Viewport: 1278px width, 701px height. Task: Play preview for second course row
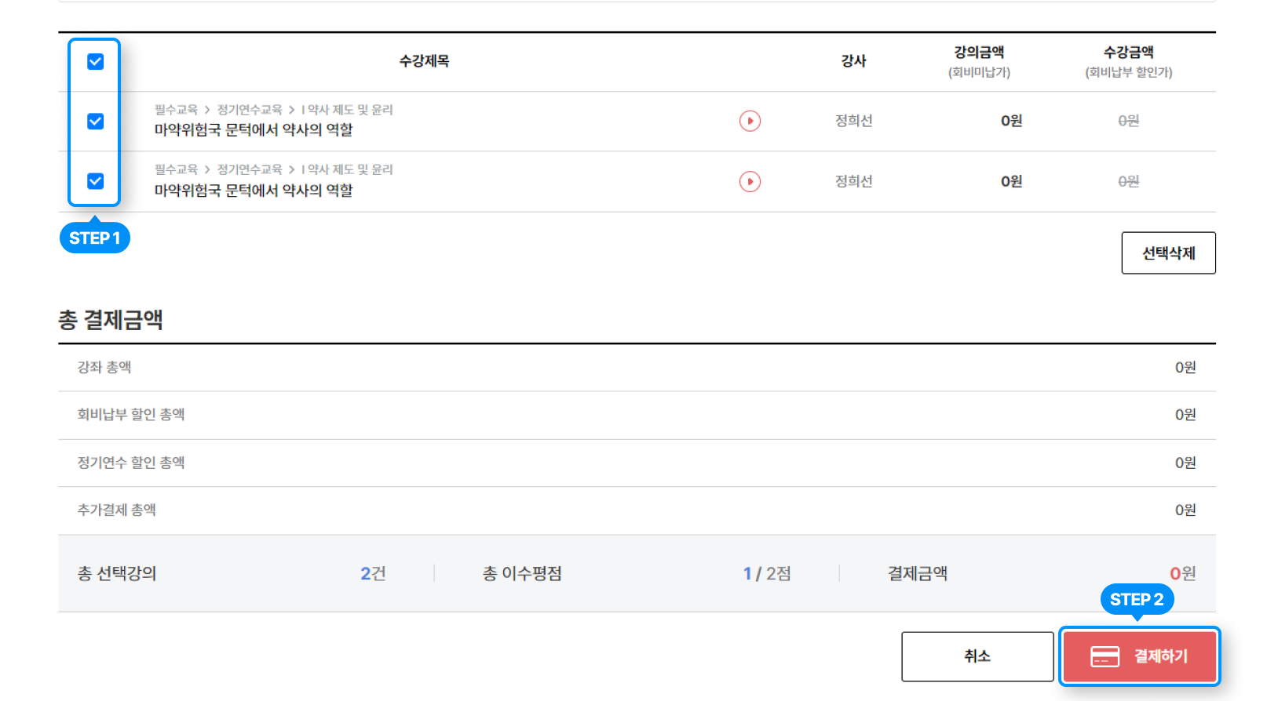point(750,182)
